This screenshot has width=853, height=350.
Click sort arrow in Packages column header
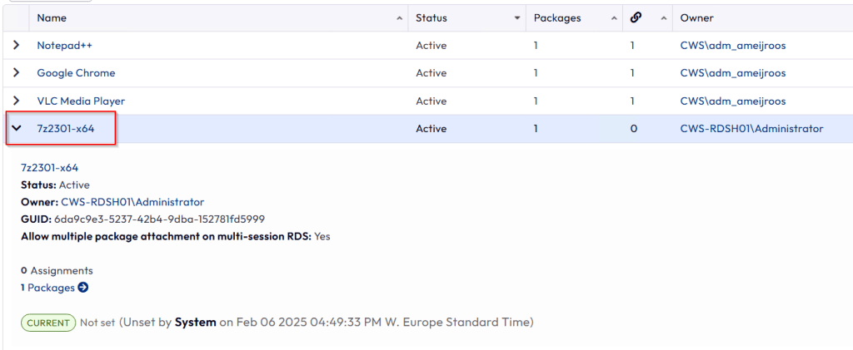point(615,18)
